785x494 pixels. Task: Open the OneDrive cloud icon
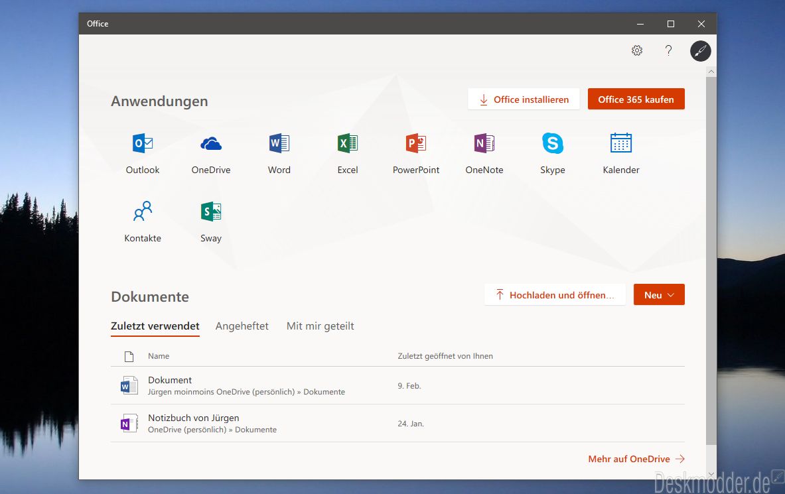[x=211, y=144]
